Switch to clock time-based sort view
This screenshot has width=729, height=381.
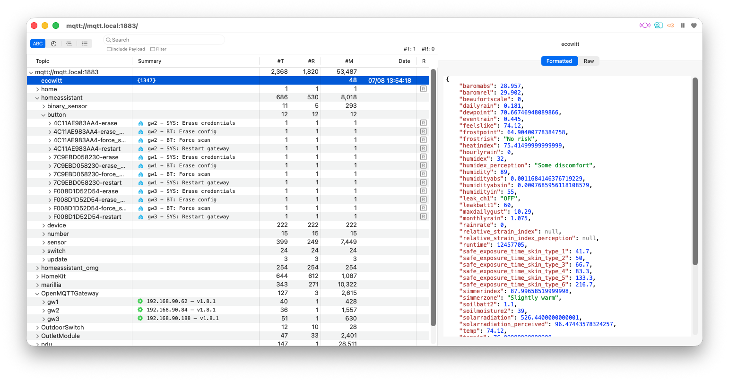pyautogui.click(x=53, y=43)
